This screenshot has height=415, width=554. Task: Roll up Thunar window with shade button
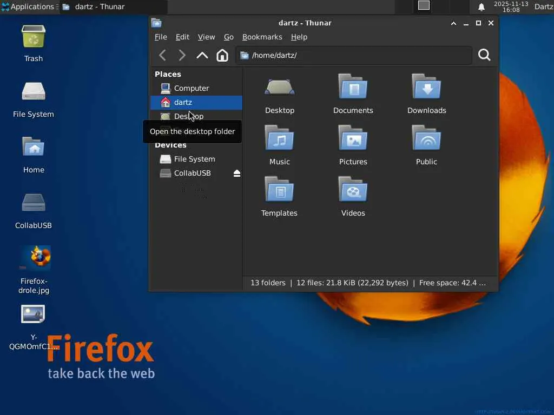click(x=453, y=23)
